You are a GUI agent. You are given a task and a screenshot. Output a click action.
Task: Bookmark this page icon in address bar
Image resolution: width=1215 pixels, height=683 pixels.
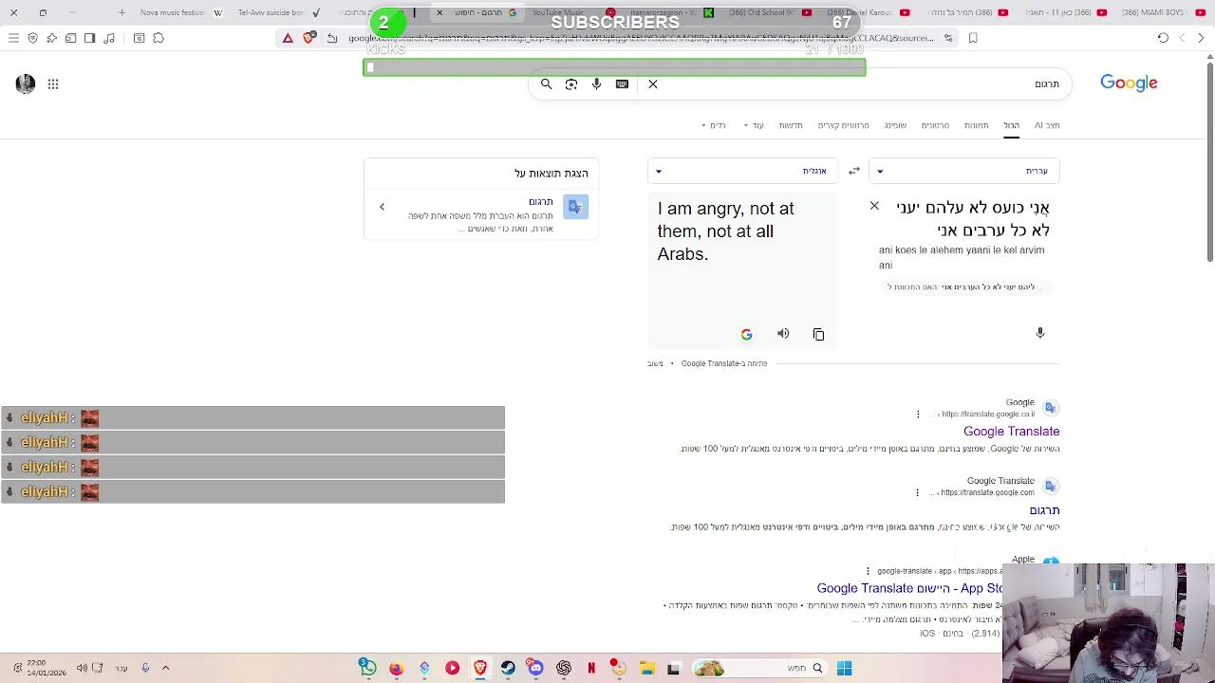tap(973, 38)
